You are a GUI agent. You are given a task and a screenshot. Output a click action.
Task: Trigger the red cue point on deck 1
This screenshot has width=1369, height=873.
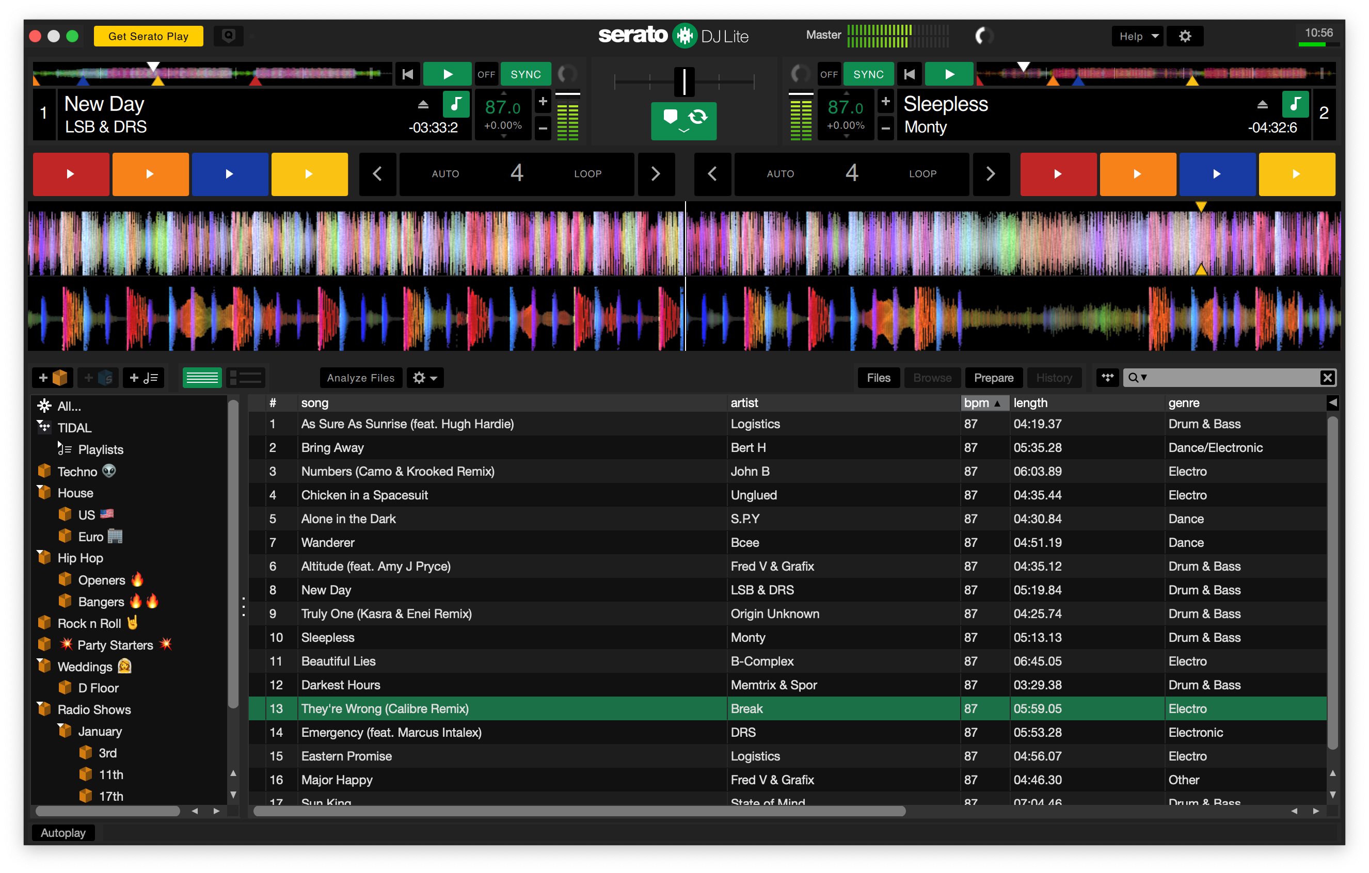click(x=71, y=174)
